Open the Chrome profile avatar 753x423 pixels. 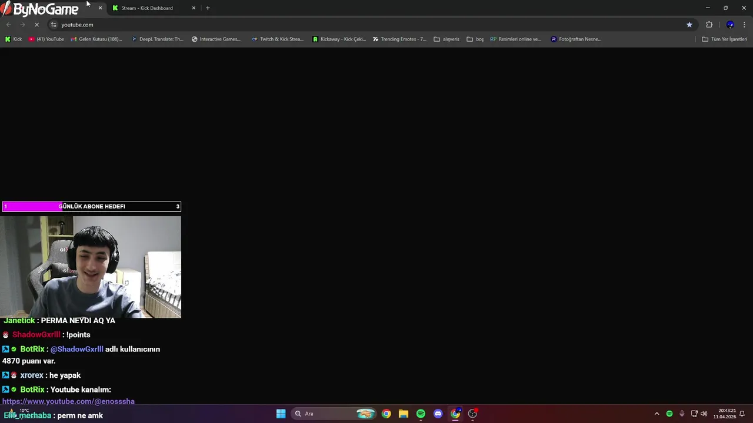click(730, 25)
